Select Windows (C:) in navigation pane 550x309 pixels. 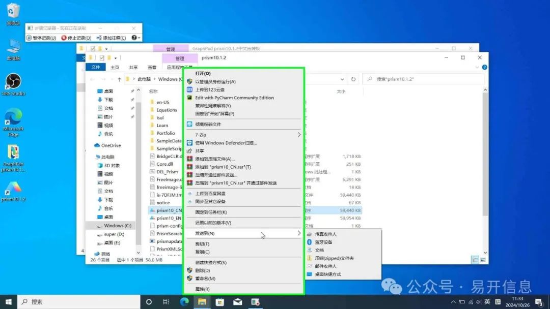click(114, 226)
